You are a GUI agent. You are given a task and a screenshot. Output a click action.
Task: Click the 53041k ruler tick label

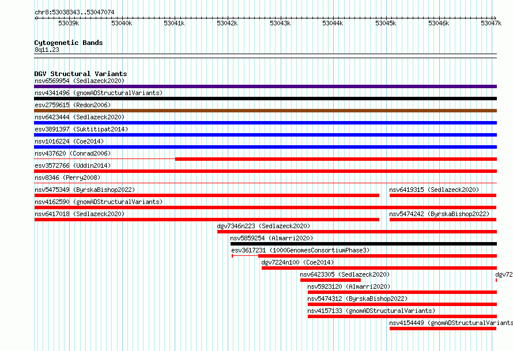pyautogui.click(x=175, y=23)
